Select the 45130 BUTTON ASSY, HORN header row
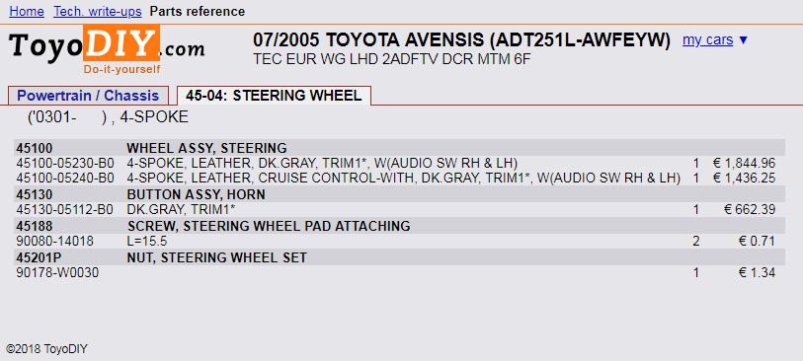The height and width of the screenshot is (361, 803). pyautogui.click(x=399, y=194)
